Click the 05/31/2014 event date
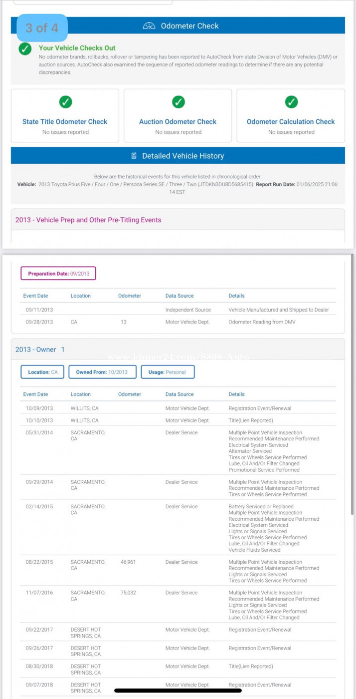Screen dimensions: 356x699 pos(39,433)
